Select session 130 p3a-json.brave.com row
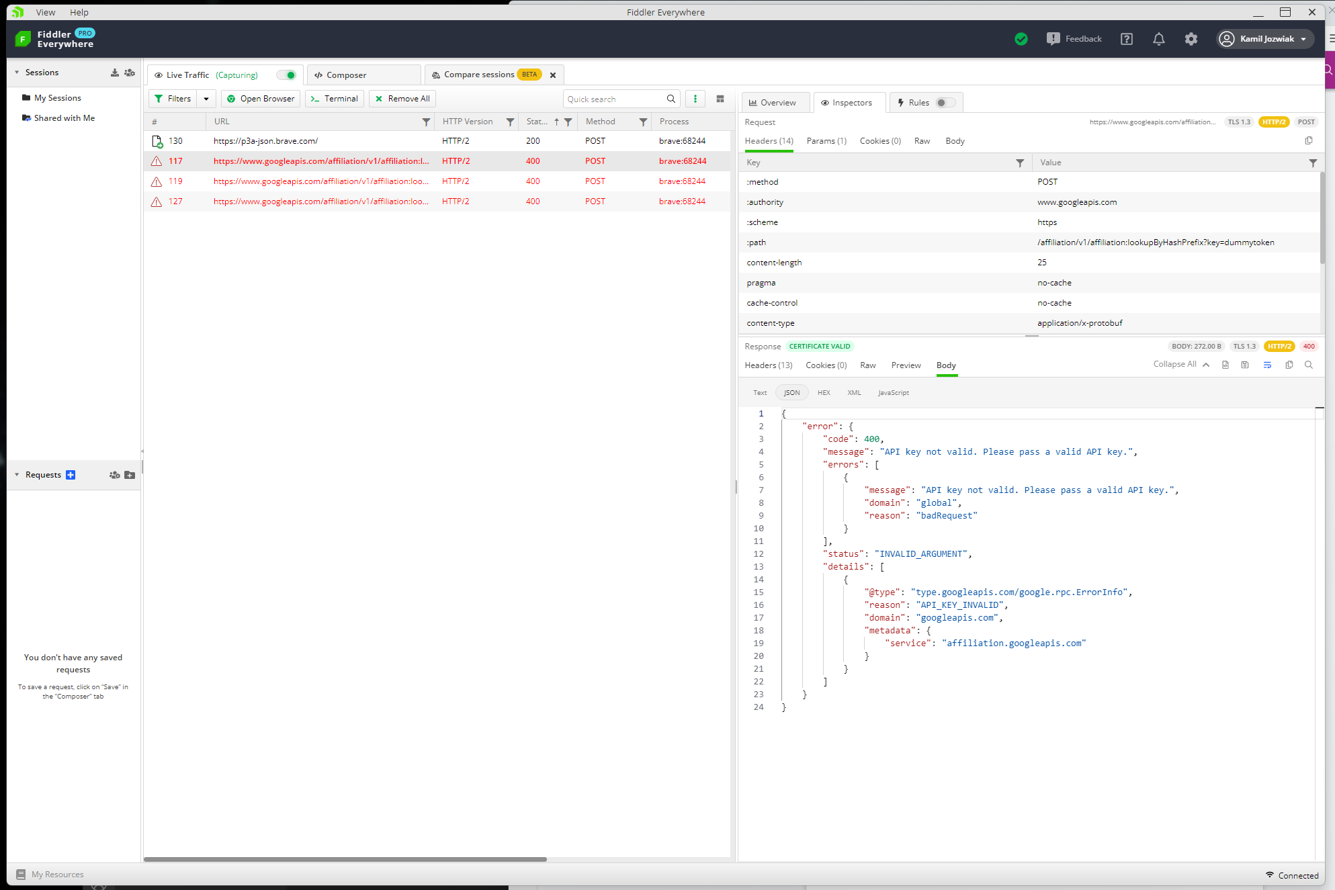Screen dimensions: 1335x890 [437, 141]
